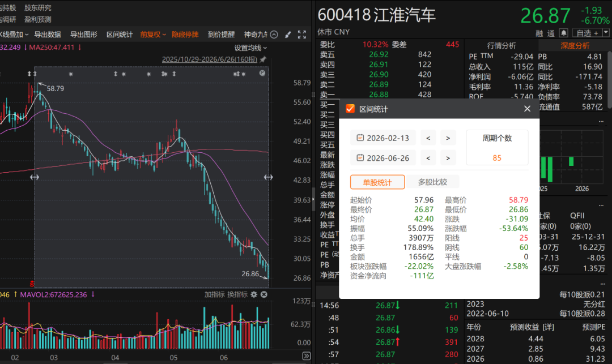This screenshot has width=612, height=364.
Task: Click the 卖一 price 26.88
Action: 379,95
